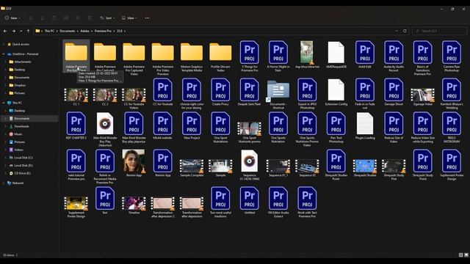Select Music in the navigation pane

point(18,134)
